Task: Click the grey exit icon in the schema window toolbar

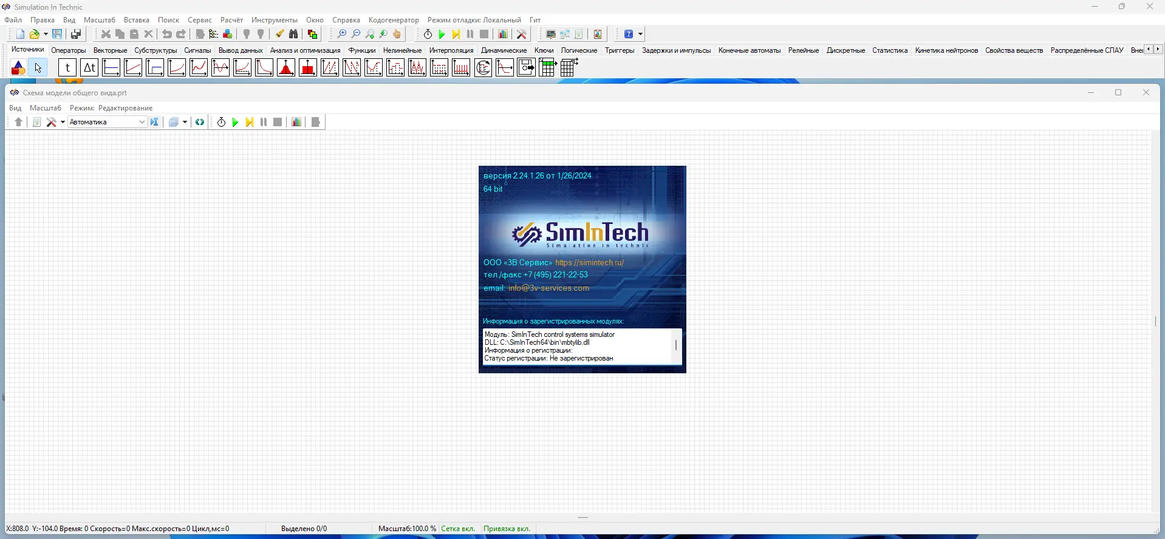Action: [x=316, y=122]
